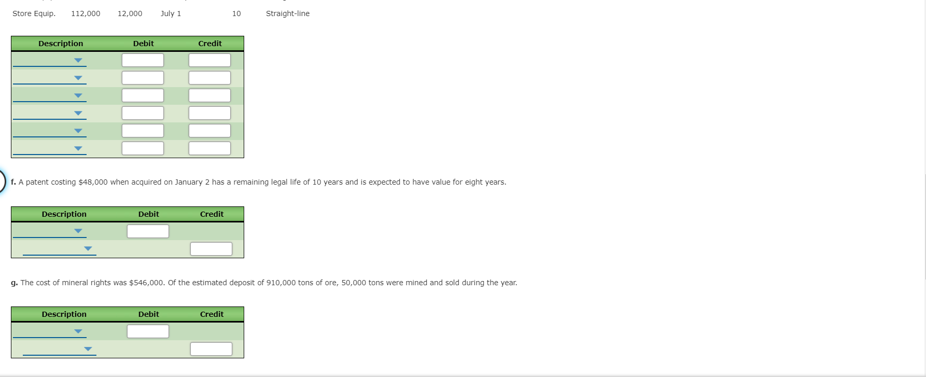Viewport: 926px width, 377px height.
Task: Open the last description dropdown of the top table
Action: point(78,148)
